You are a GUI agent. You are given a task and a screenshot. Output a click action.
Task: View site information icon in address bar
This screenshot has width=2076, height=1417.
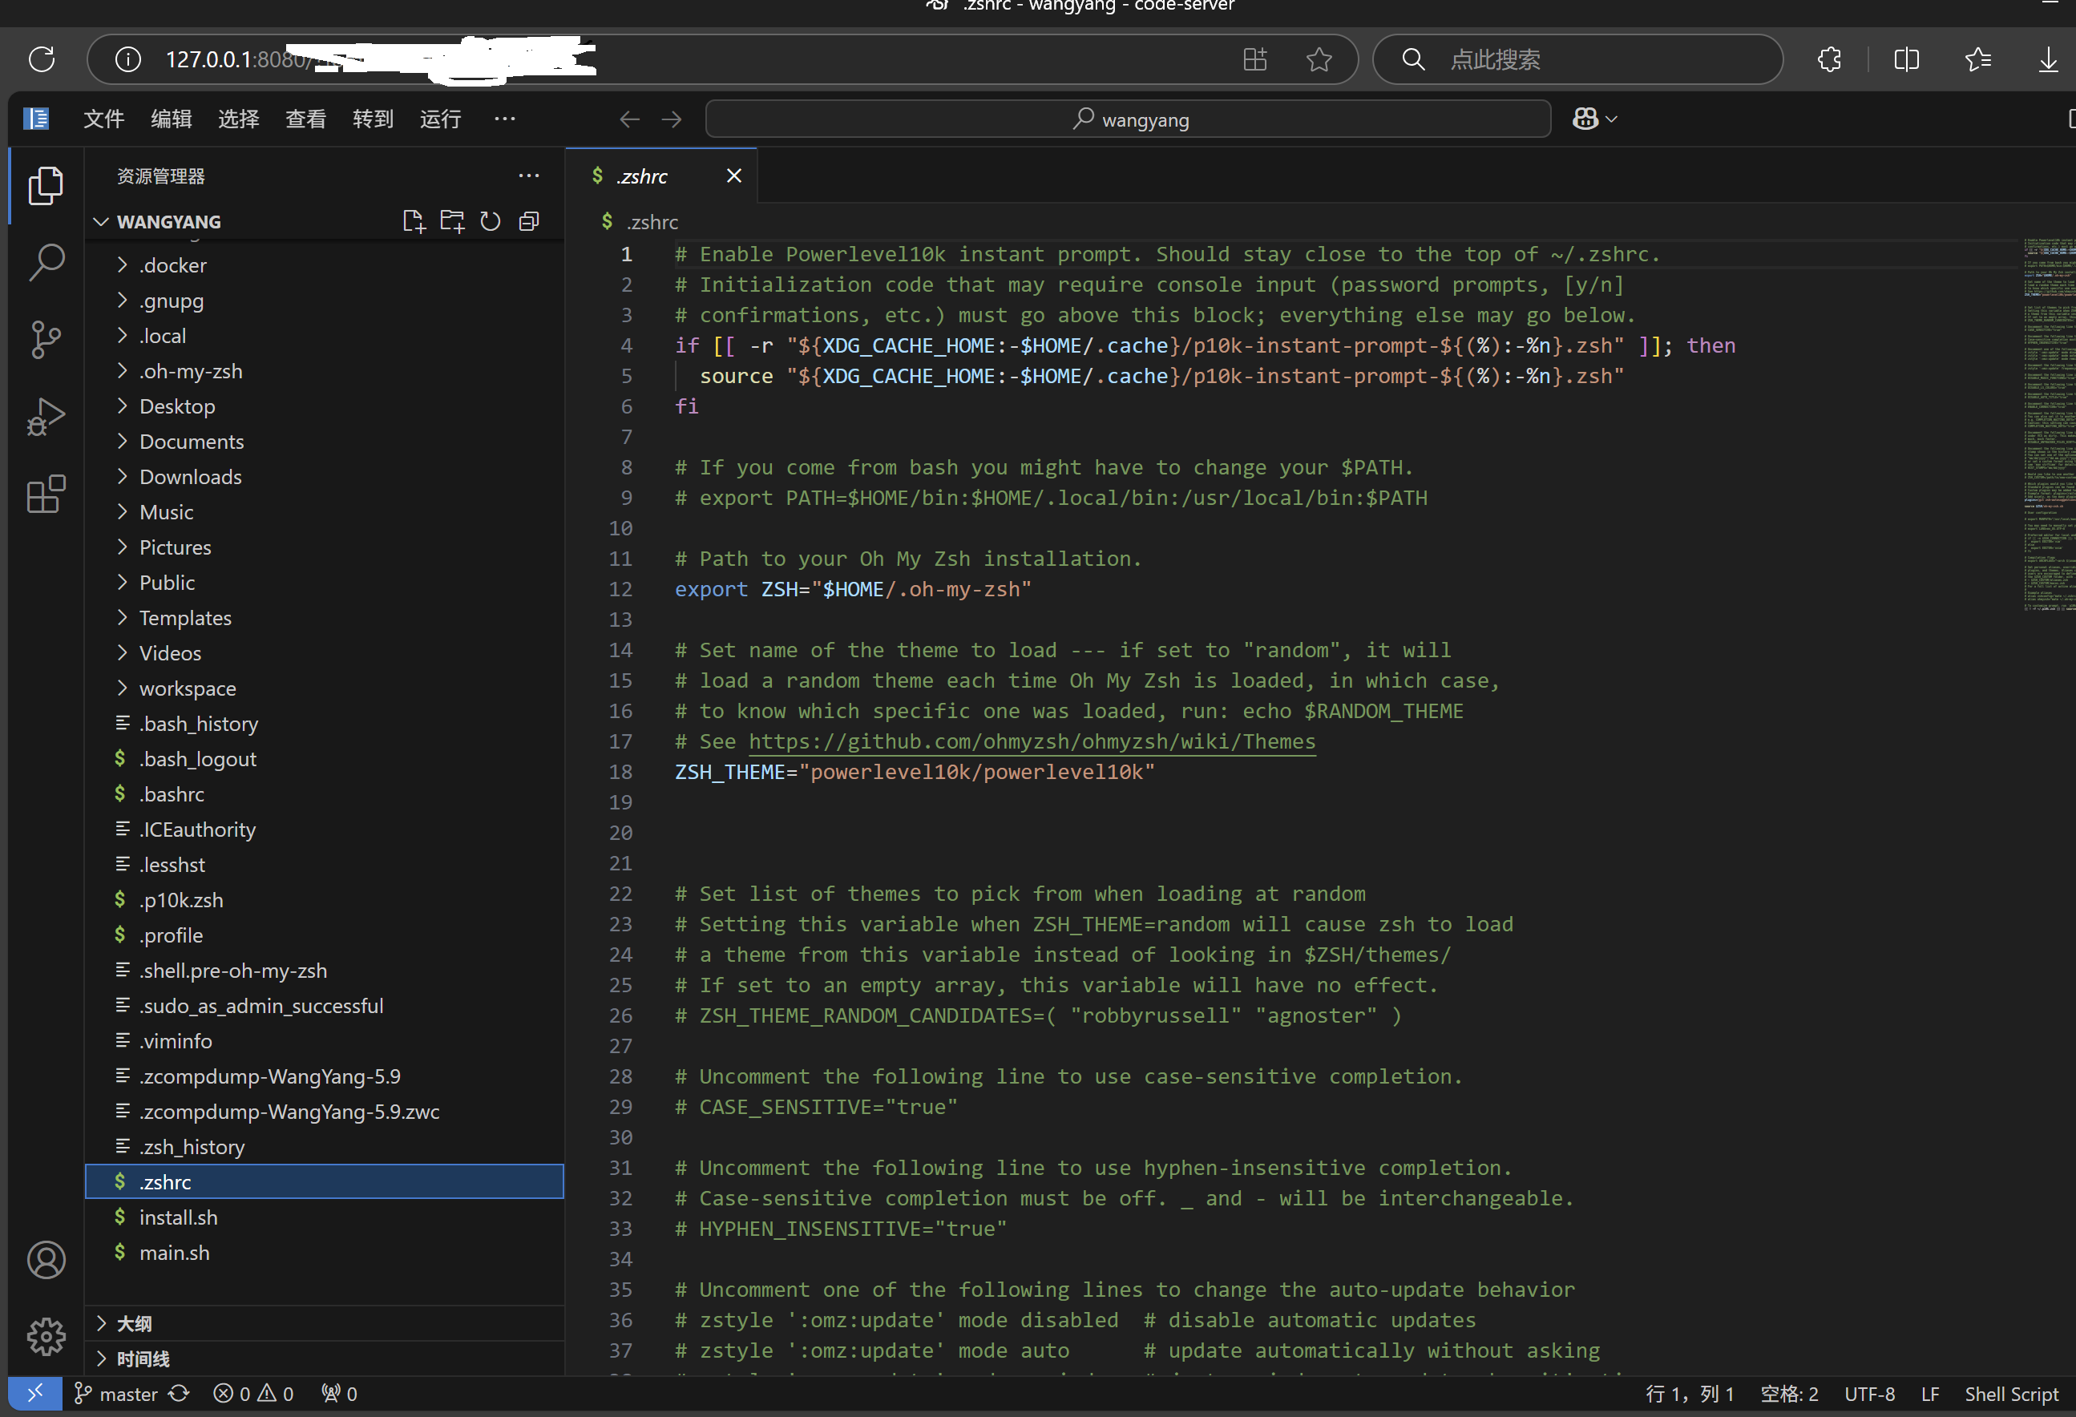(127, 59)
